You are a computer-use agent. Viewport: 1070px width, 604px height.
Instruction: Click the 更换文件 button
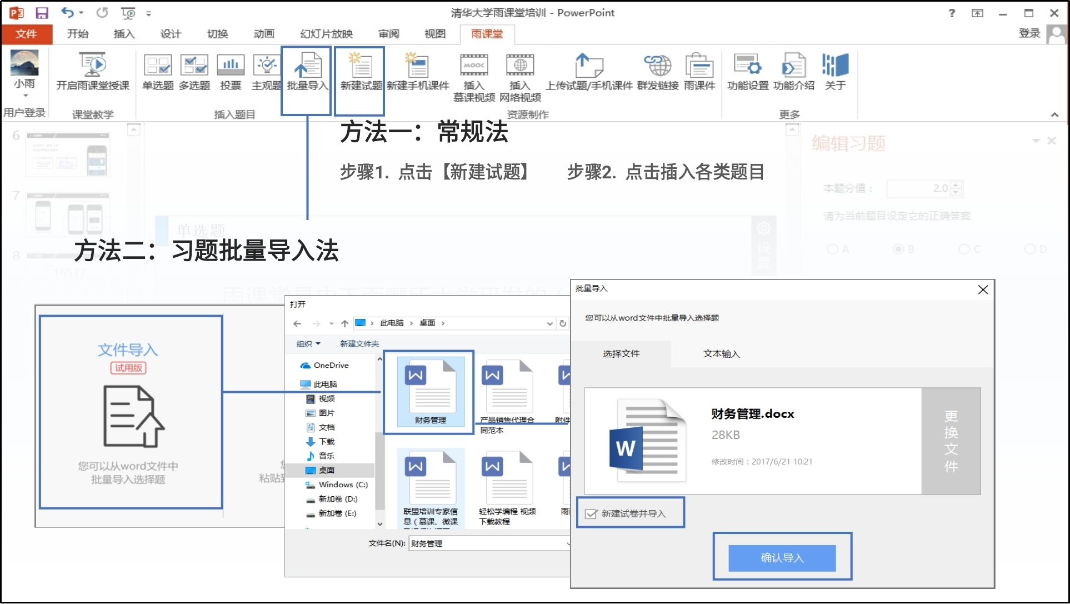click(x=951, y=441)
